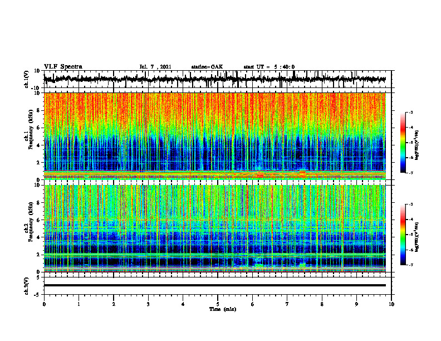Click time axis tick label "7"
Viewport: 441px width, 341px height.
click(x=287, y=304)
